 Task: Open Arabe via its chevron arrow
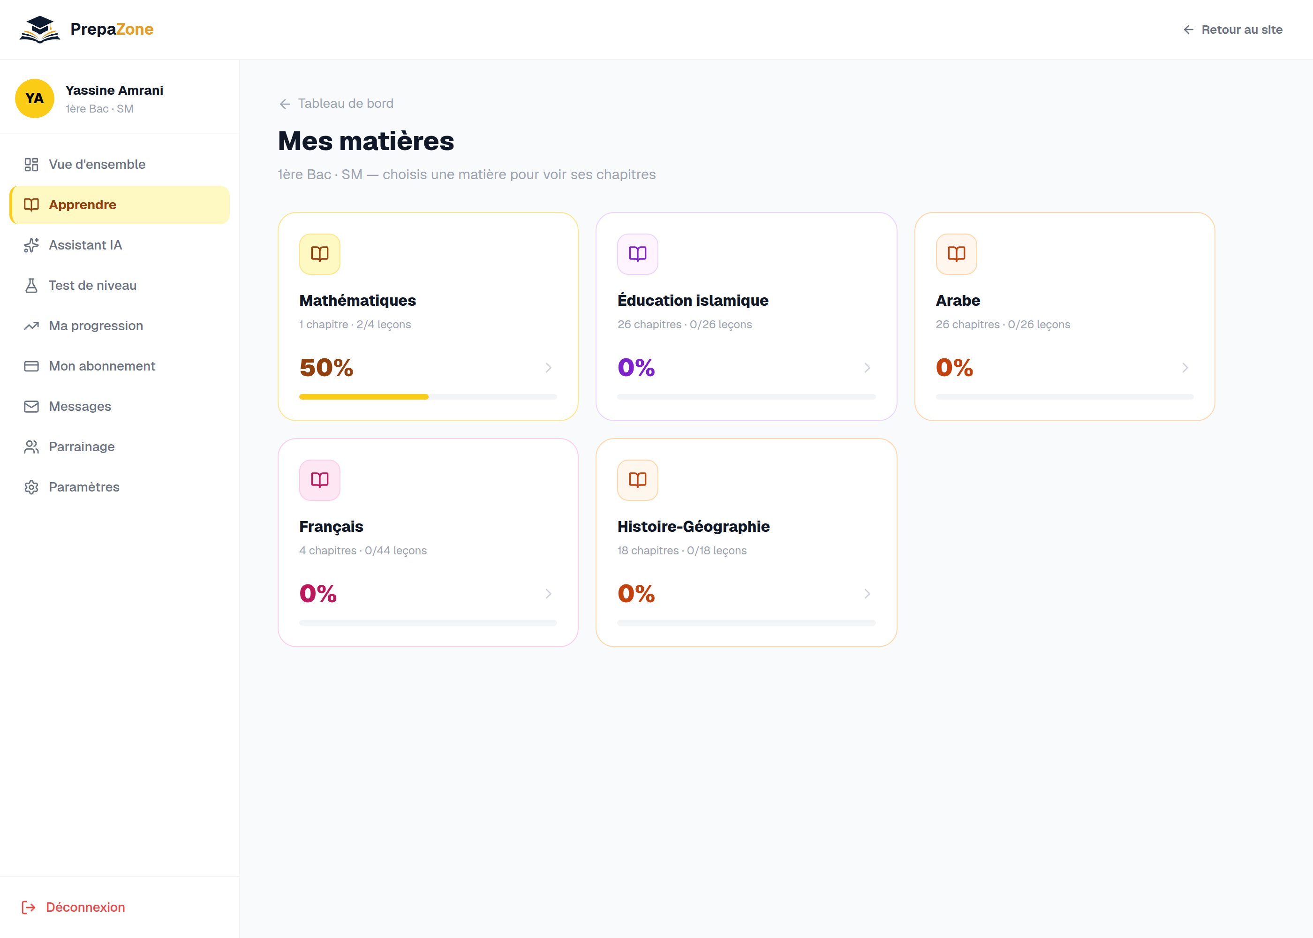(x=1185, y=368)
